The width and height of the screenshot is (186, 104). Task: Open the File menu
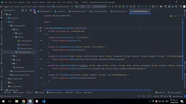tap(6, 2)
